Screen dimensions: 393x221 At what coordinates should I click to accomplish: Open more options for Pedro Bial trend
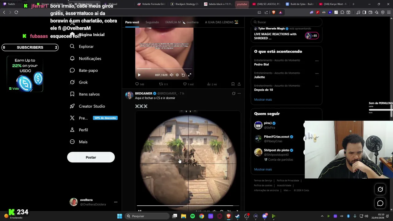317,61
